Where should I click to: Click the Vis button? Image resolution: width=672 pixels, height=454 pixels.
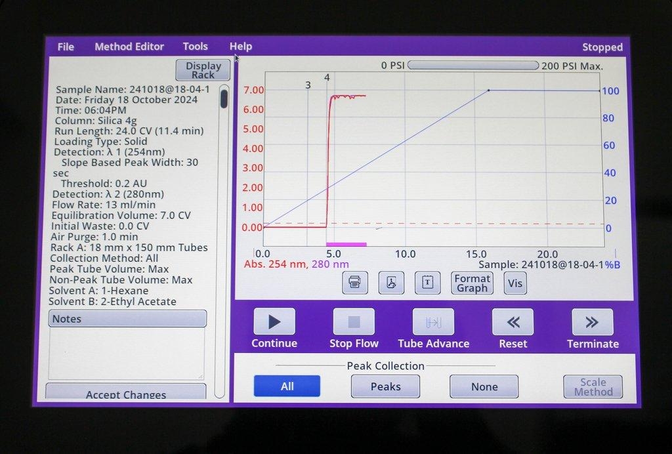(515, 282)
